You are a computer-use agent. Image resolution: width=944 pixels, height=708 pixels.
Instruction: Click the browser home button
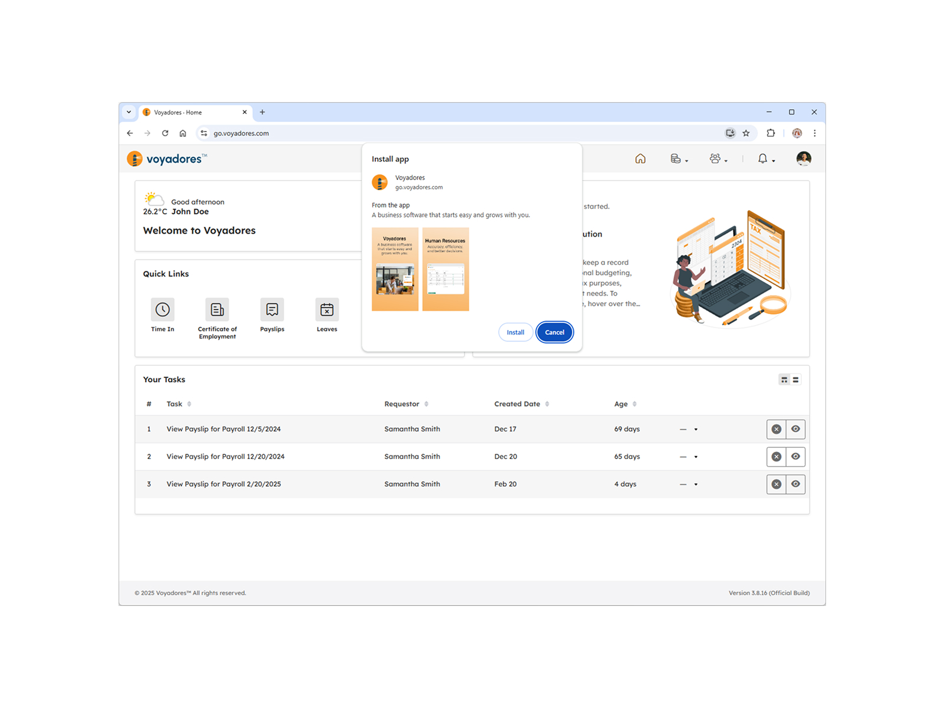click(183, 133)
